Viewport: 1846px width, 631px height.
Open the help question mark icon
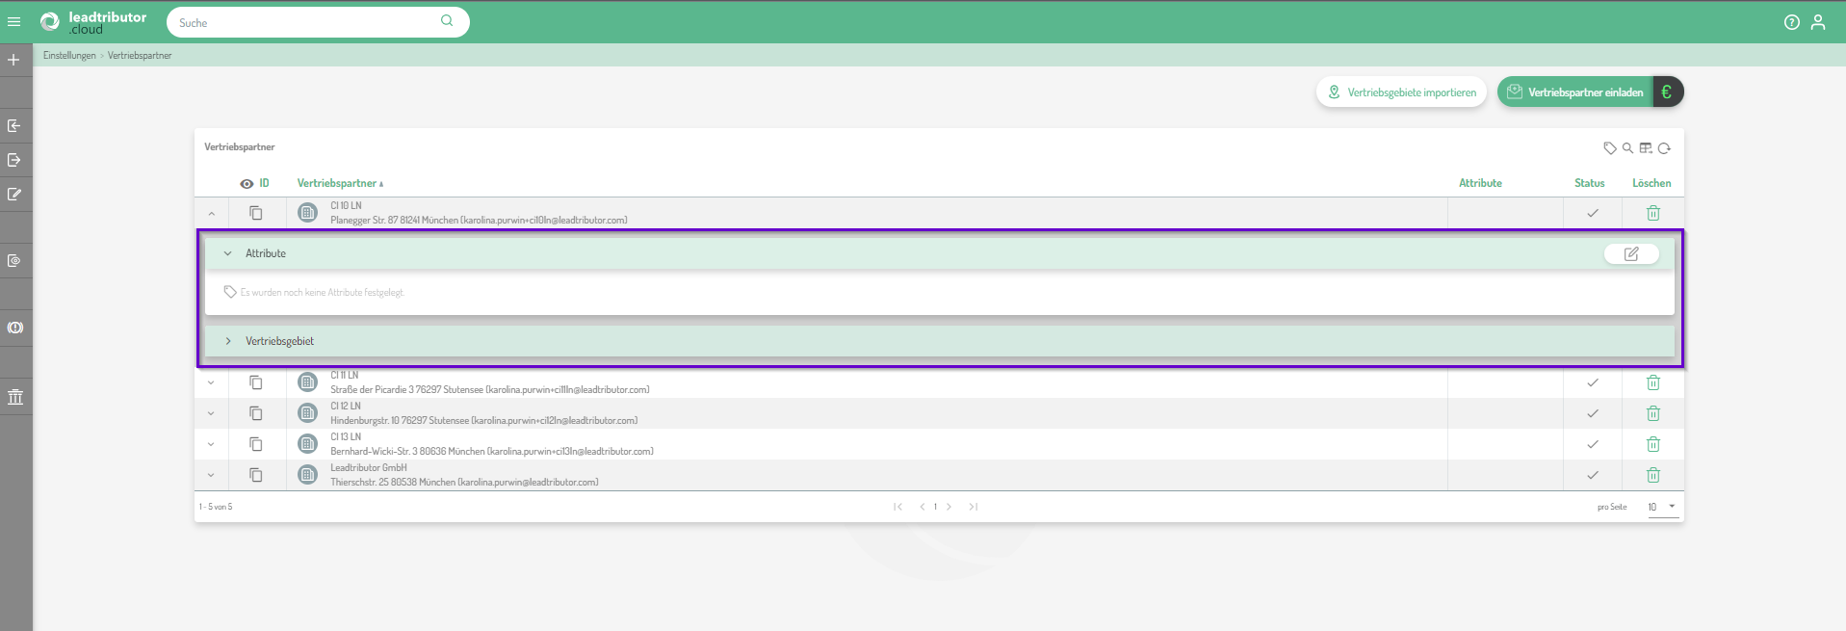[x=1791, y=22]
